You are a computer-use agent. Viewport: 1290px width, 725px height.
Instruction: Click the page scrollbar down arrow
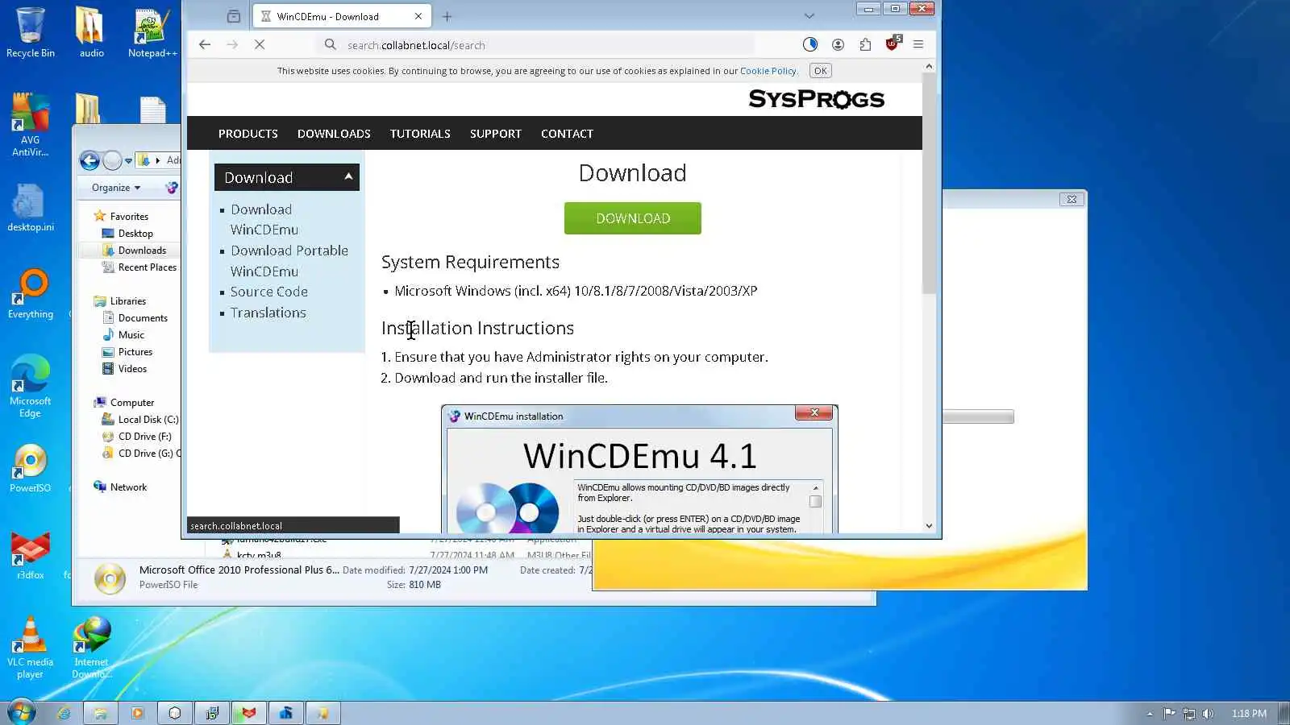929,525
